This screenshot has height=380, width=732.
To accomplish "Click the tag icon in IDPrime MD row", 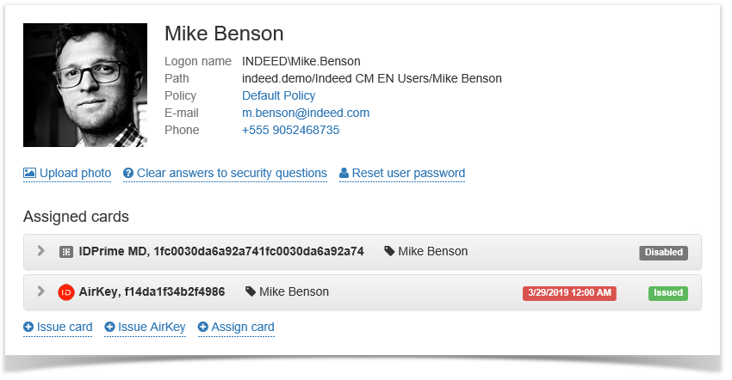I will coord(390,252).
